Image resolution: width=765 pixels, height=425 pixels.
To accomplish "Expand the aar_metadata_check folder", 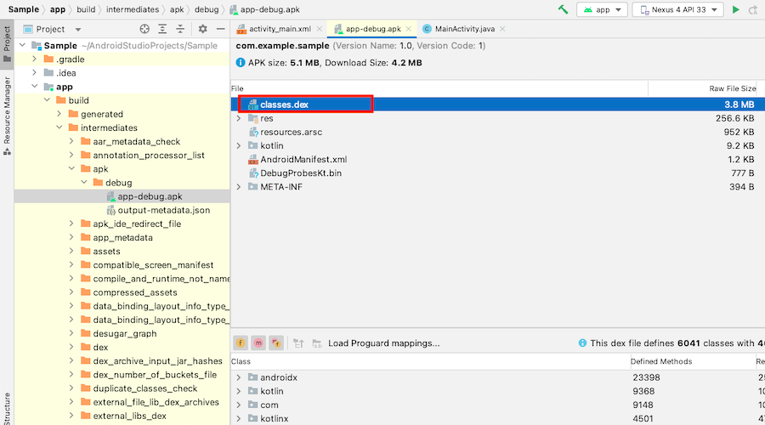I will click(71, 141).
